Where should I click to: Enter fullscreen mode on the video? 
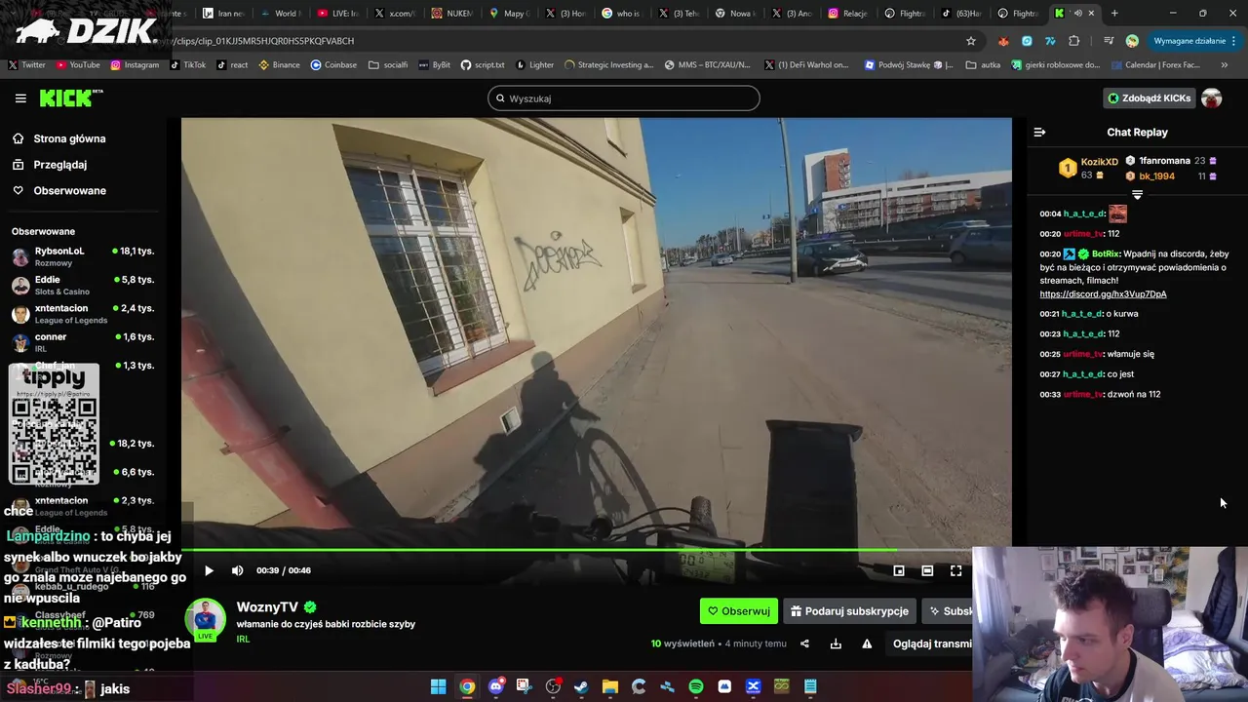click(x=956, y=571)
